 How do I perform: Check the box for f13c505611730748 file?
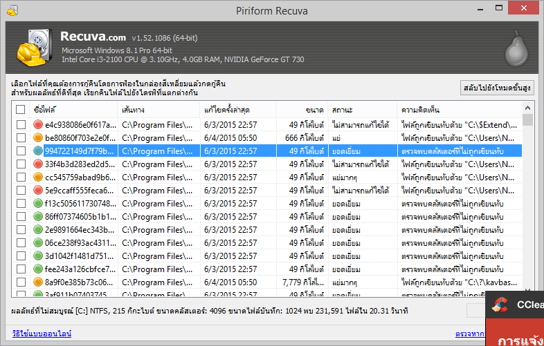21,204
